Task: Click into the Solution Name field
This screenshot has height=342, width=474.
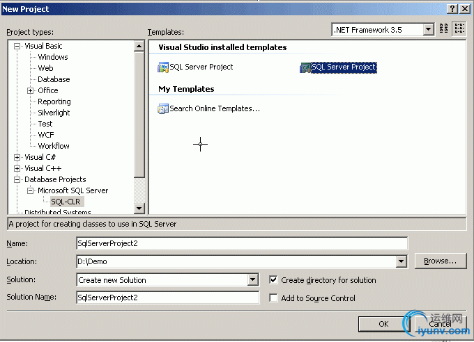Action: click(x=168, y=298)
